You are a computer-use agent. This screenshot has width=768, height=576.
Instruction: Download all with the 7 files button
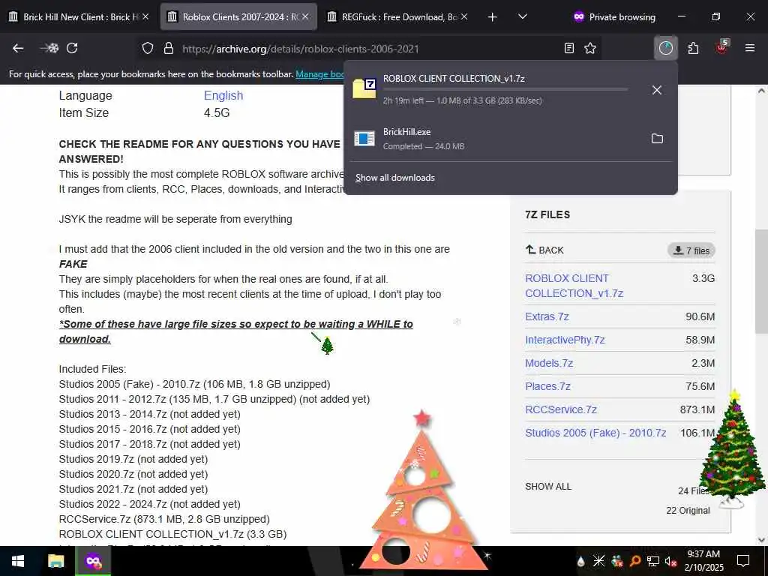coord(691,250)
